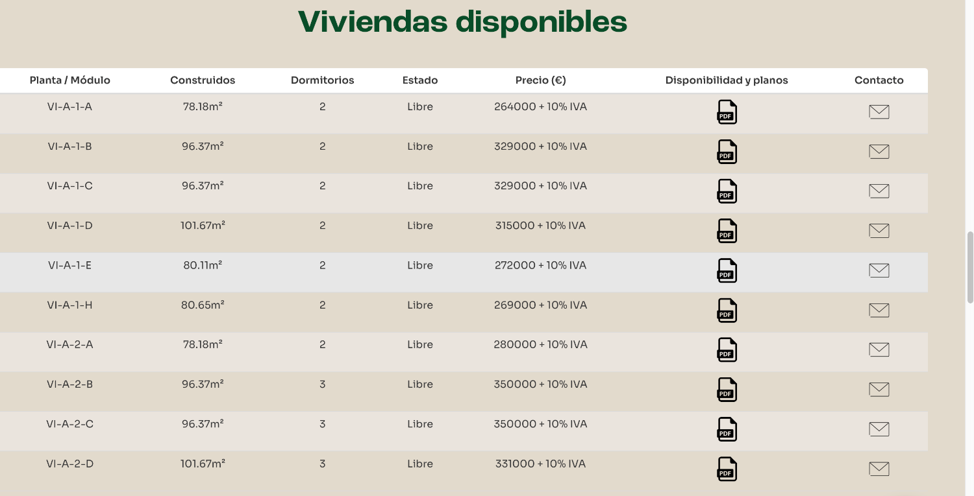Click the Construidos column header
This screenshot has height=496, width=974.
[x=203, y=80]
